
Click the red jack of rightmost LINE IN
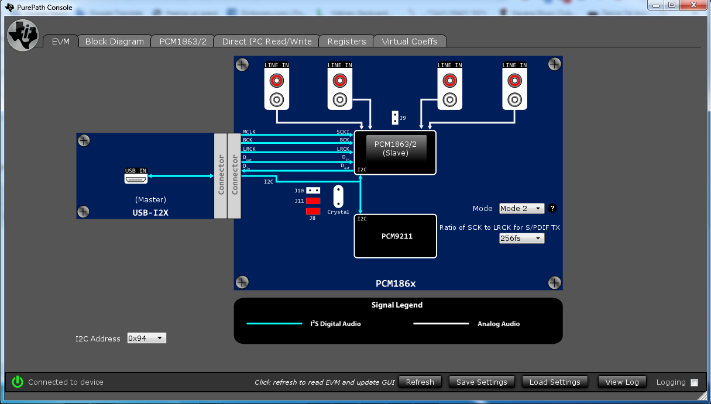pos(514,80)
